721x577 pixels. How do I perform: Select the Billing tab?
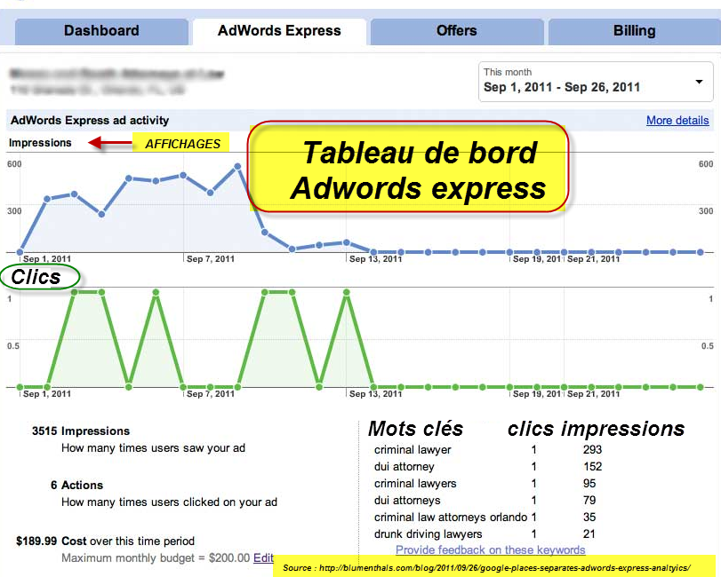[635, 31]
